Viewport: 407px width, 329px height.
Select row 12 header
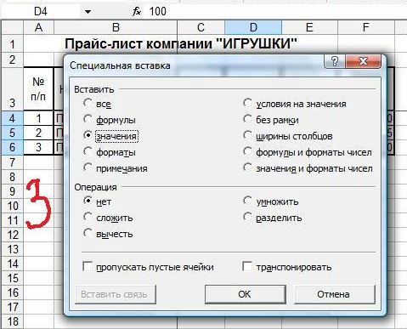pos(12,235)
